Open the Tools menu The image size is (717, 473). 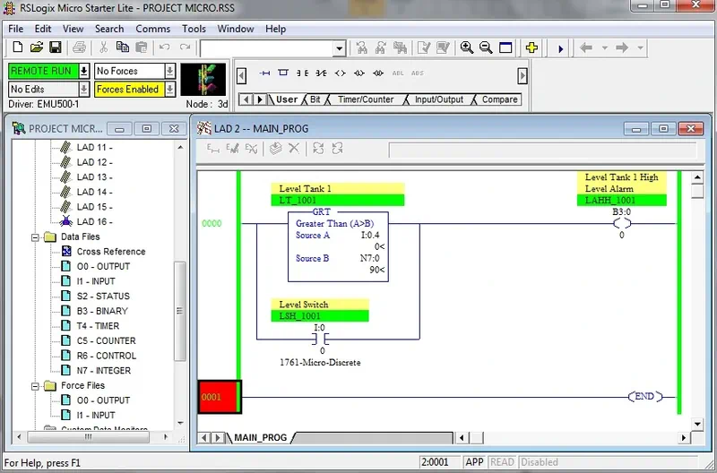(x=194, y=29)
